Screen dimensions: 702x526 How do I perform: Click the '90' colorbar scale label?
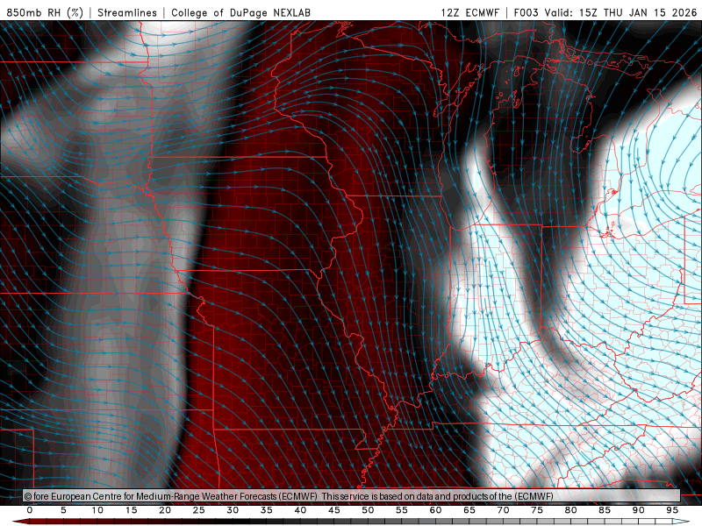pos(639,510)
